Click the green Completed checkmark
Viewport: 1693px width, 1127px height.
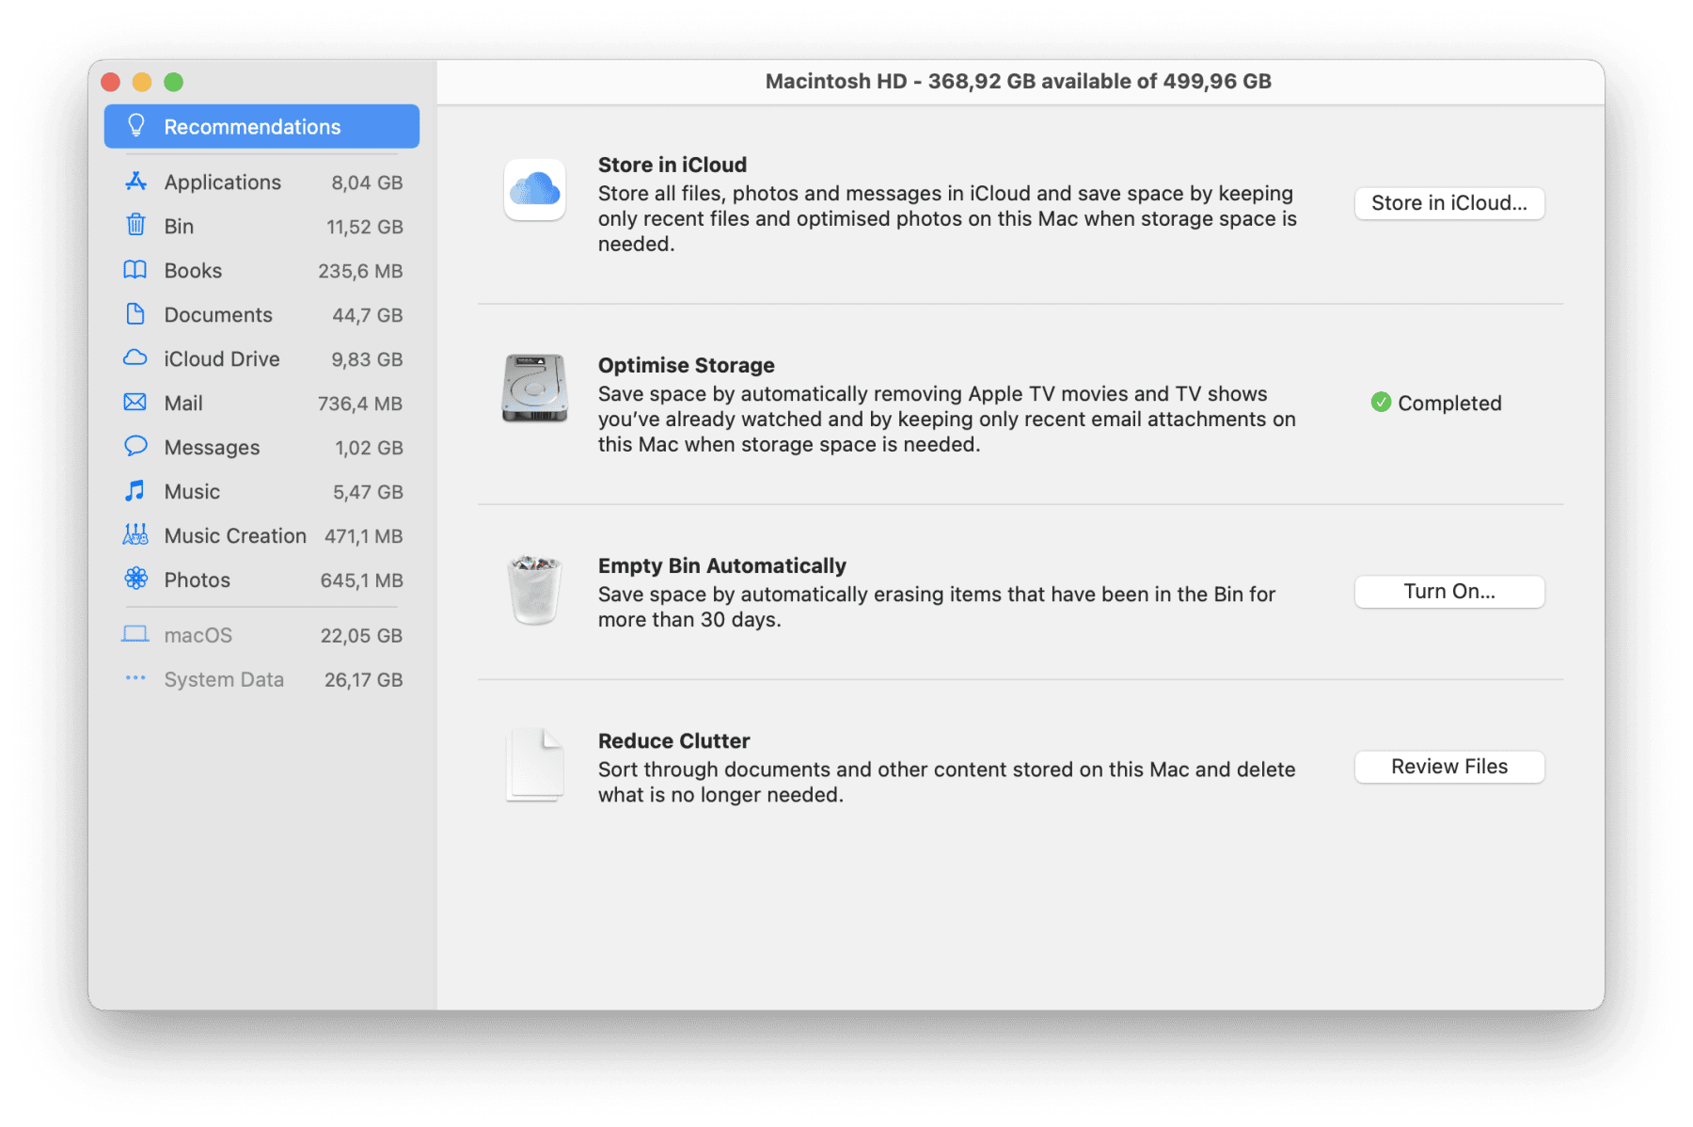pyautogui.click(x=1380, y=403)
